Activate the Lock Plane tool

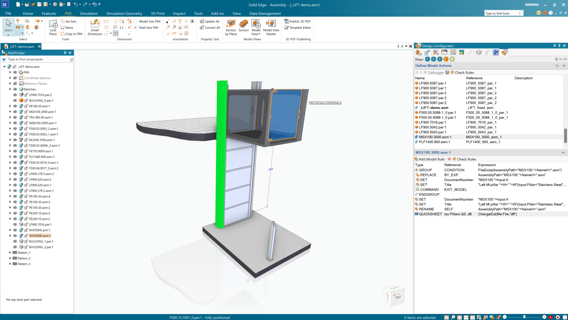[53, 27]
